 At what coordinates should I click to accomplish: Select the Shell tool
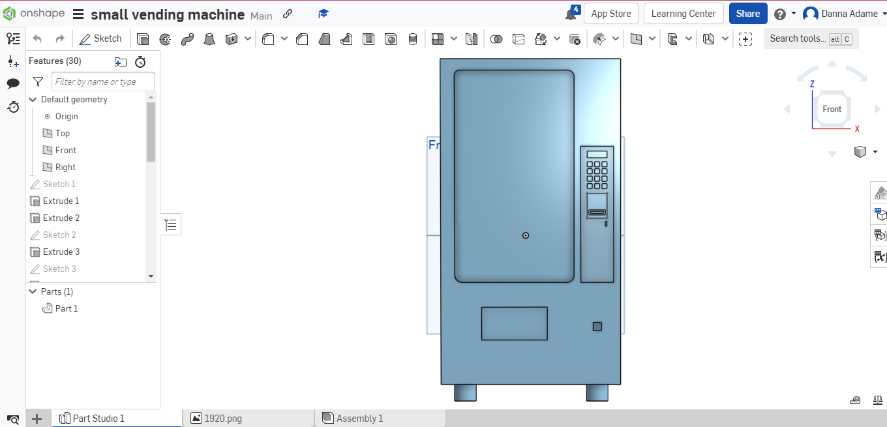(x=368, y=38)
